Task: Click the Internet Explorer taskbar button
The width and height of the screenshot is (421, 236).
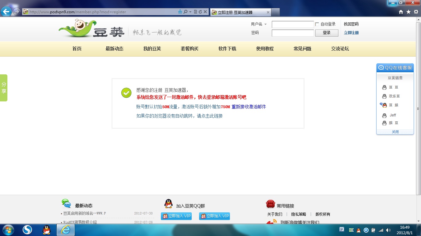Action: 66,230
